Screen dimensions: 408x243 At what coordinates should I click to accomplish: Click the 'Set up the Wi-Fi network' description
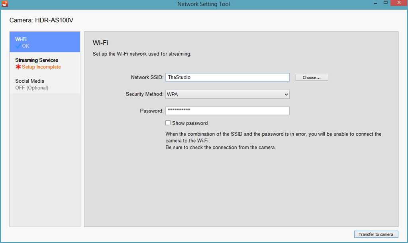(x=142, y=54)
